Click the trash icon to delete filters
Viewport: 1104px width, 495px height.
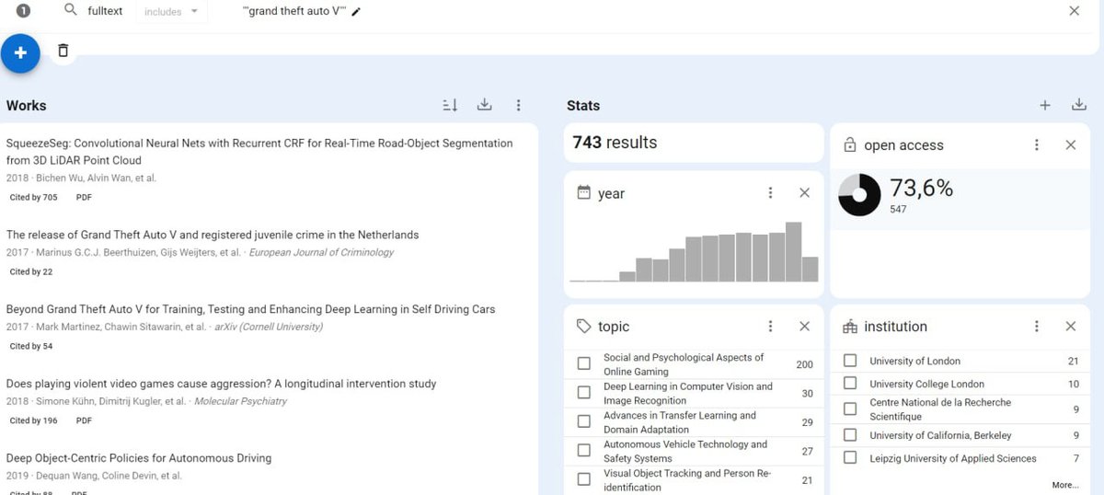click(63, 51)
